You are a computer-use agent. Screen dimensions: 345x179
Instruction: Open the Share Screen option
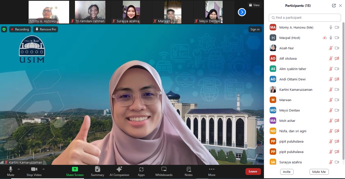point(75,171)
